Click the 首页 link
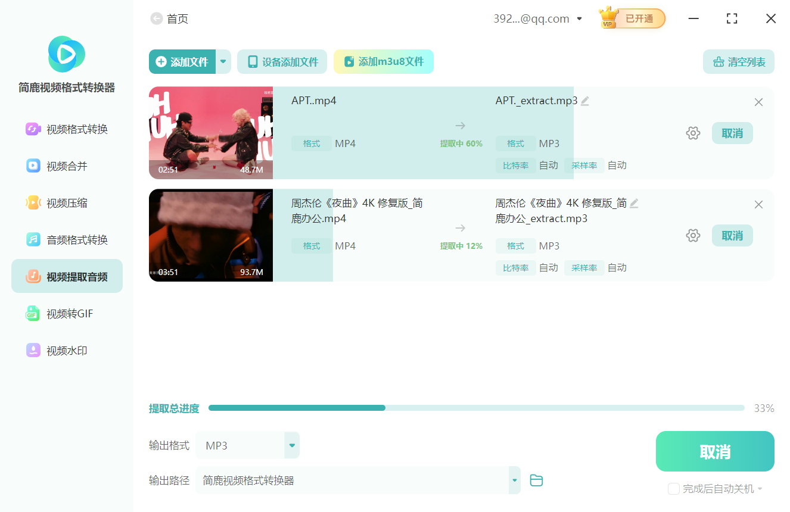 point(178,19)
